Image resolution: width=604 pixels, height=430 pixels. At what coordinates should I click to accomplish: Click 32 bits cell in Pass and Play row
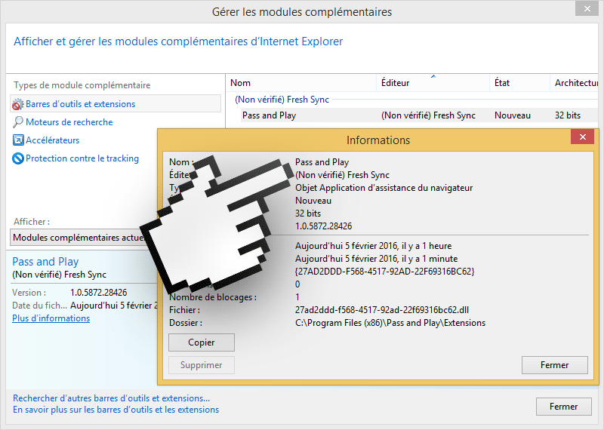coord(568,115)
